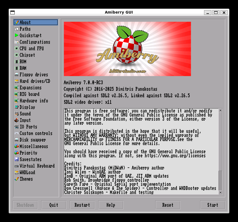Click the Amiberry logo banner image
Viewport: 238px width, 222px height.
click(x=127, y=49)
